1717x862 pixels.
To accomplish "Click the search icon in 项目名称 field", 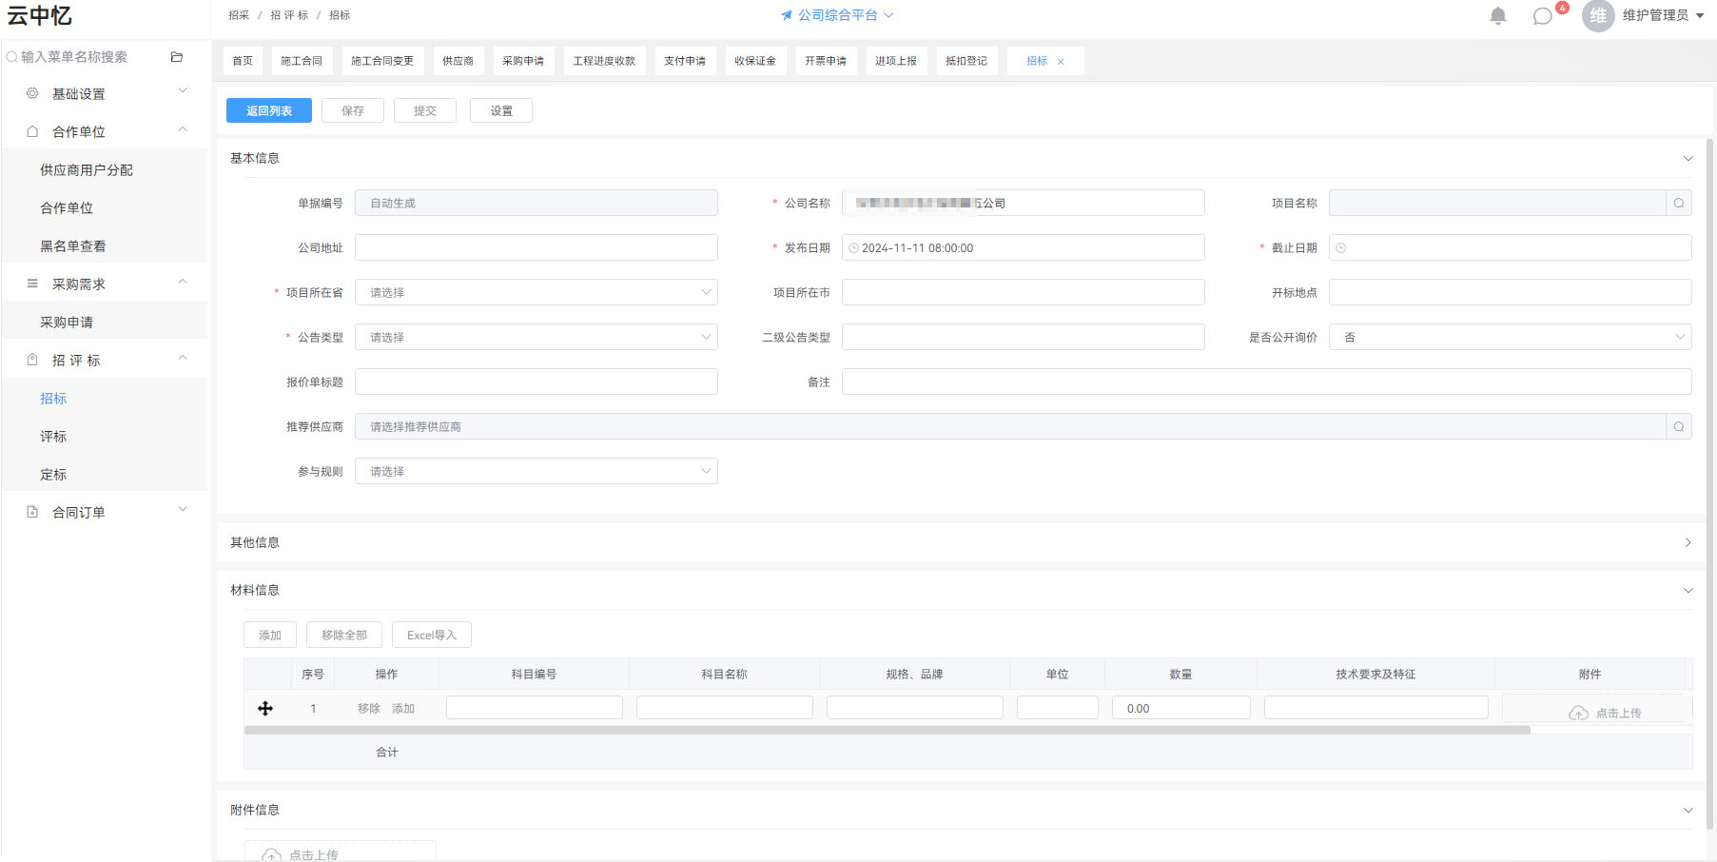I will click(1679, 203).
